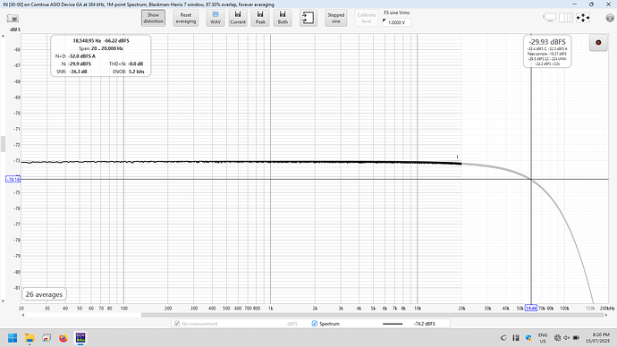The image size is (617, 347).
Task: Click the ENG US language indicator
Action: click(543, 338)
